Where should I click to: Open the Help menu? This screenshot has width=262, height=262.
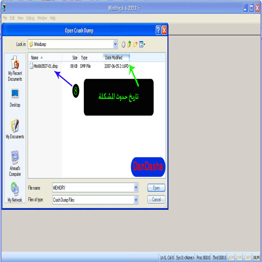tap(53, 18)
